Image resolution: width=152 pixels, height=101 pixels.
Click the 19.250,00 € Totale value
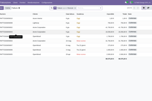tap(123, 32)
